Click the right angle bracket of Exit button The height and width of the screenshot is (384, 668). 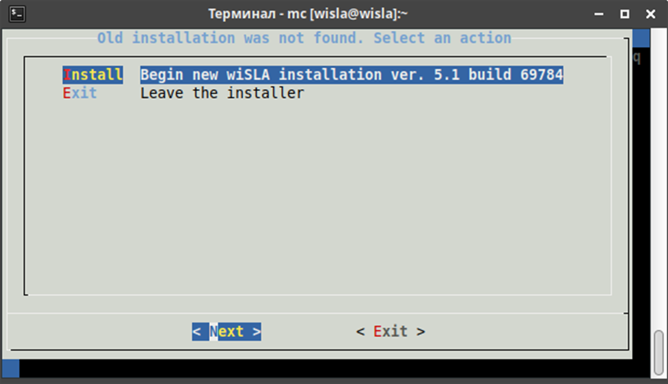(421, 332)
